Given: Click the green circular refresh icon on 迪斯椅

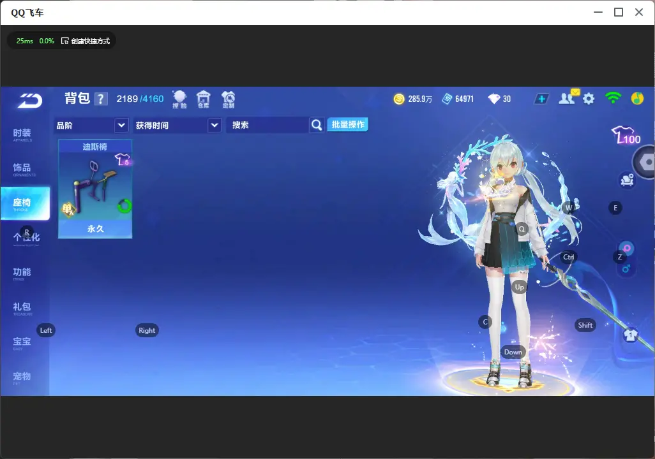Looking at the screenshot, I should 124,206.
